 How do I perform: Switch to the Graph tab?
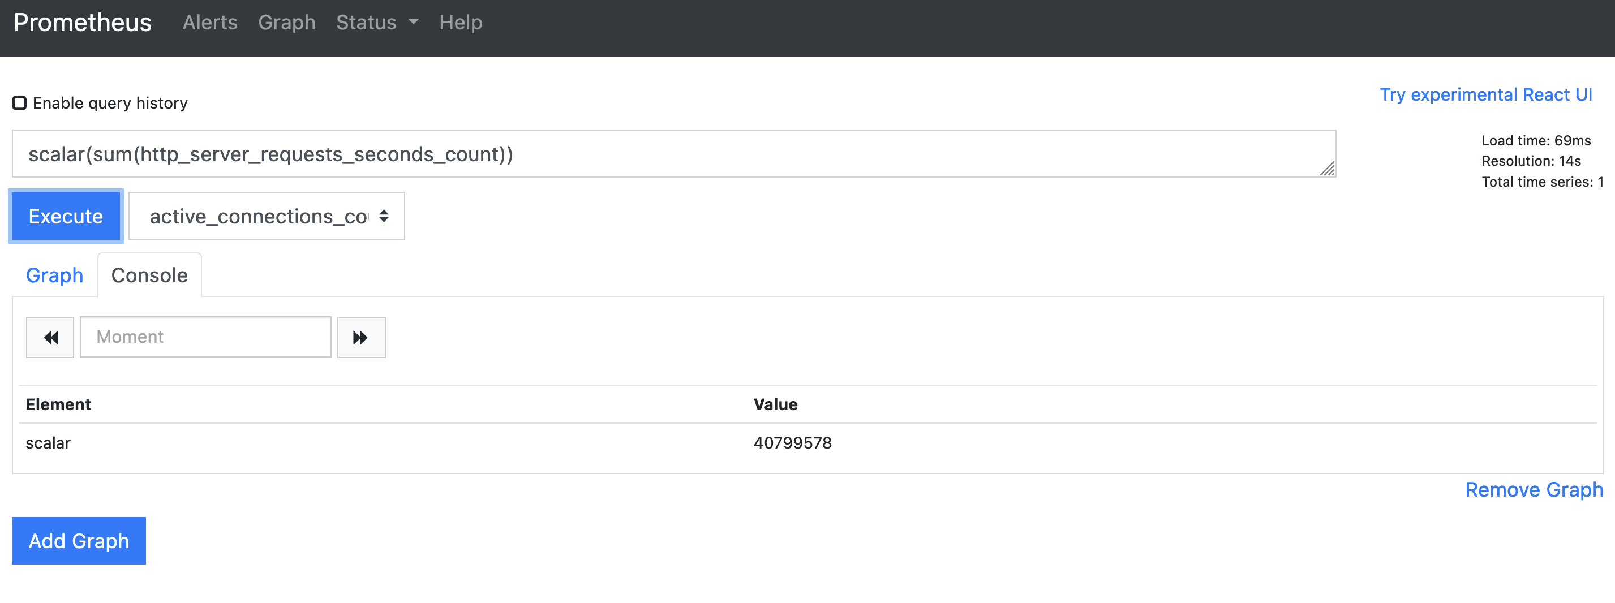(x=54, y=275)
